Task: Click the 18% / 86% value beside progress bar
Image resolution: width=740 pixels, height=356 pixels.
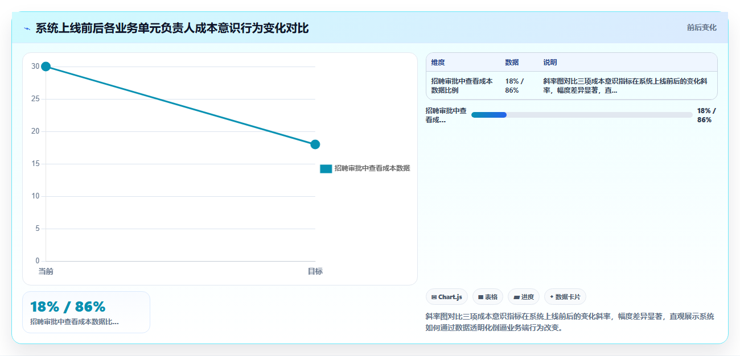Action: 706,115
